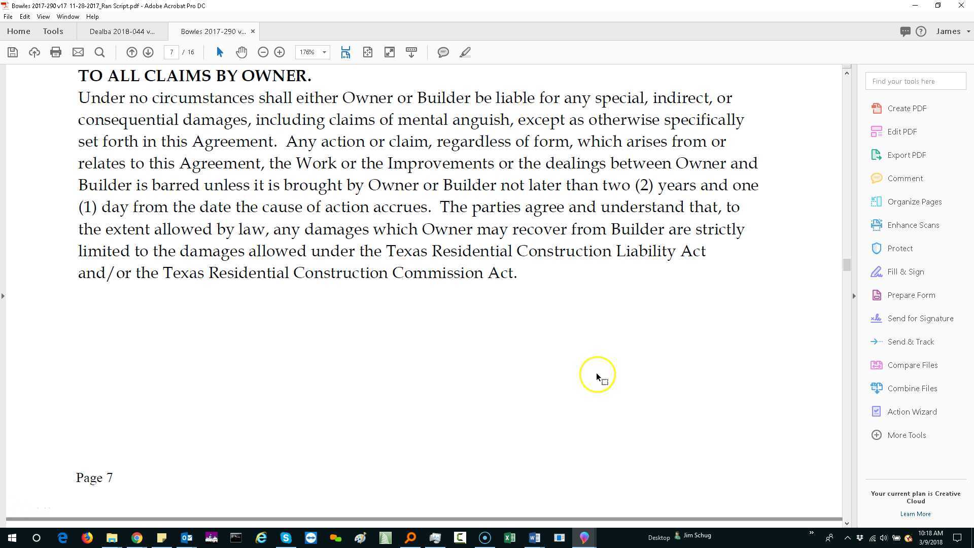Viewport: 974px width, 548px height.
Task: Open zoom level 176% dropdown
Action: [324, 52]
